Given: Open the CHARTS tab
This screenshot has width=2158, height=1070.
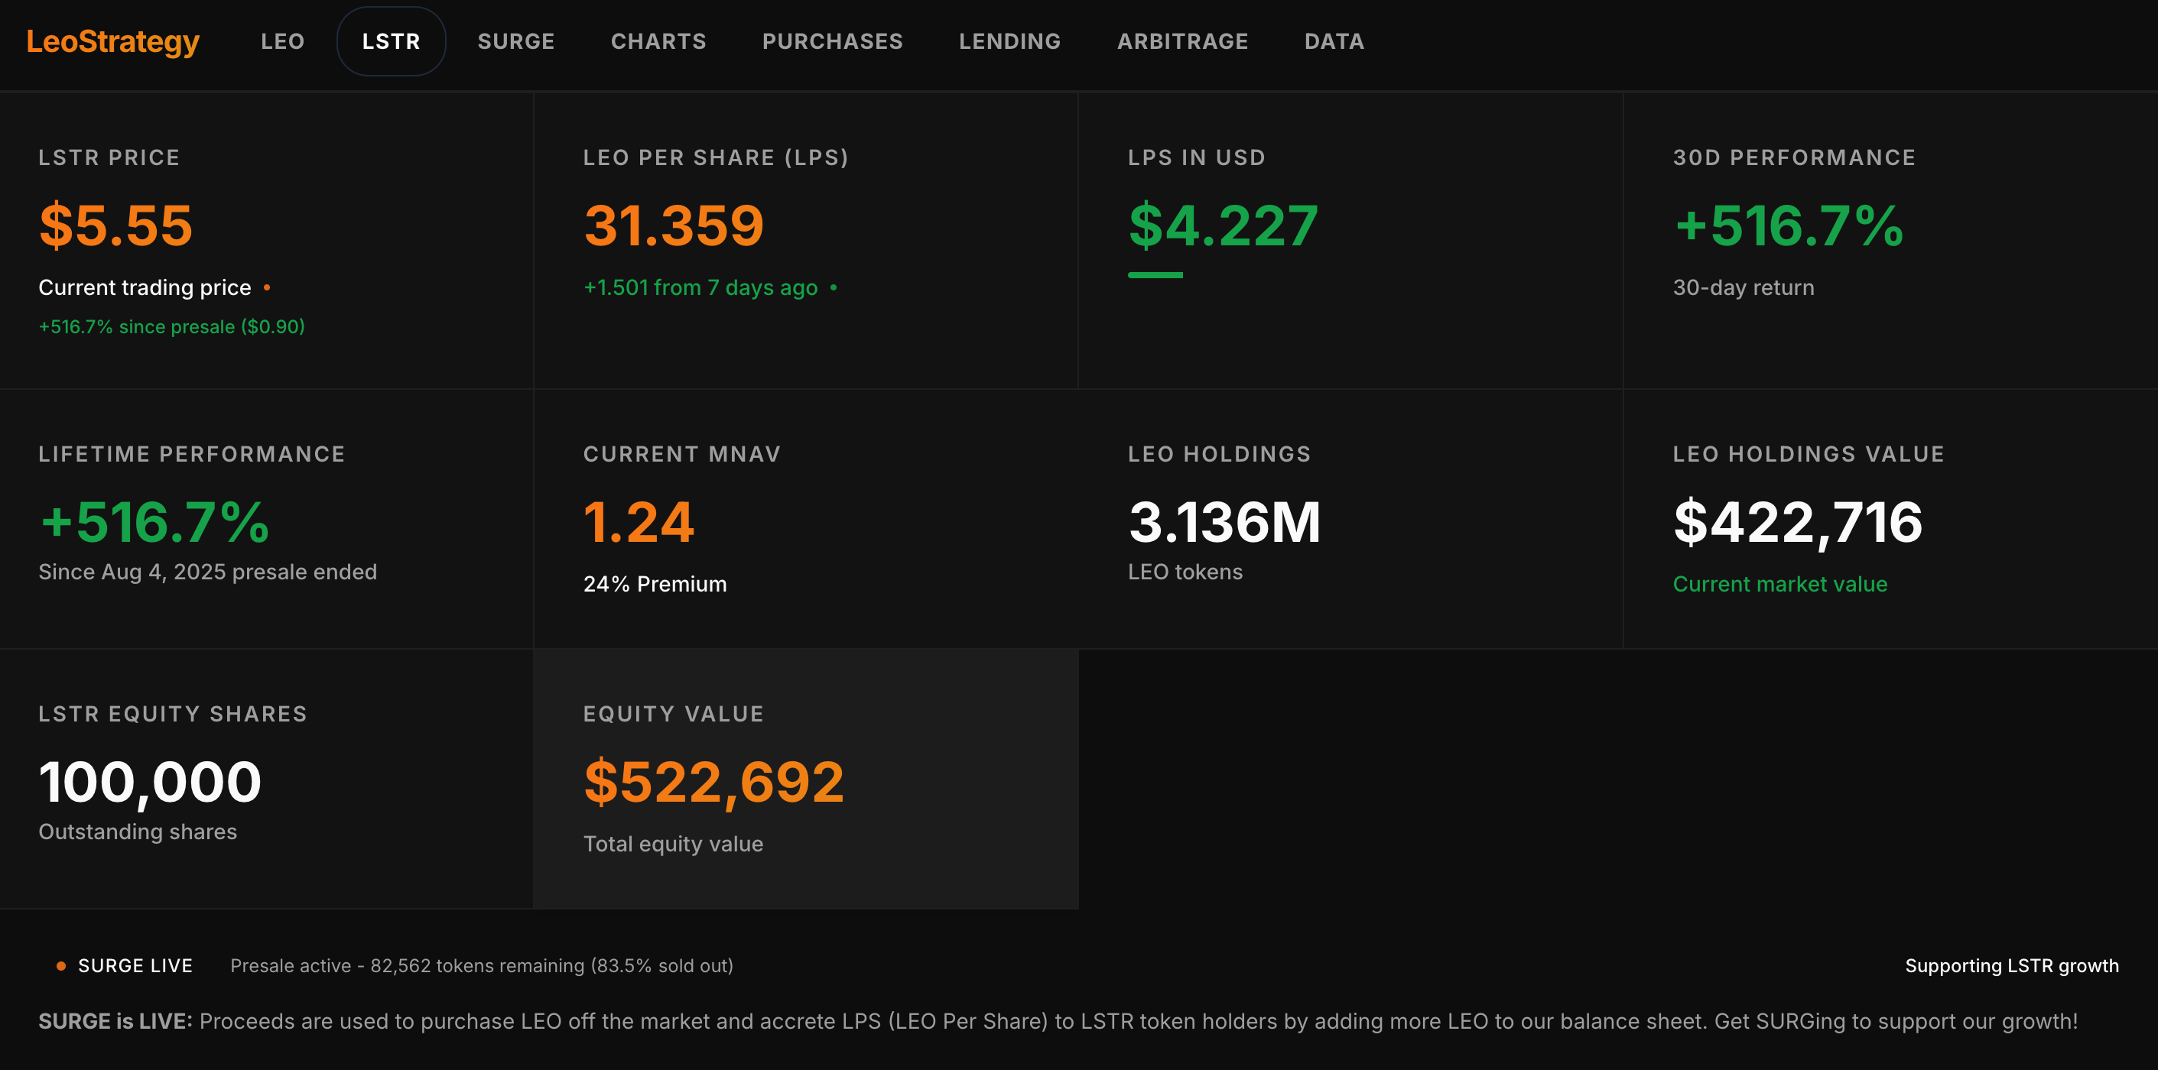Looking at the screenshot, I should [x=658, y=41].
